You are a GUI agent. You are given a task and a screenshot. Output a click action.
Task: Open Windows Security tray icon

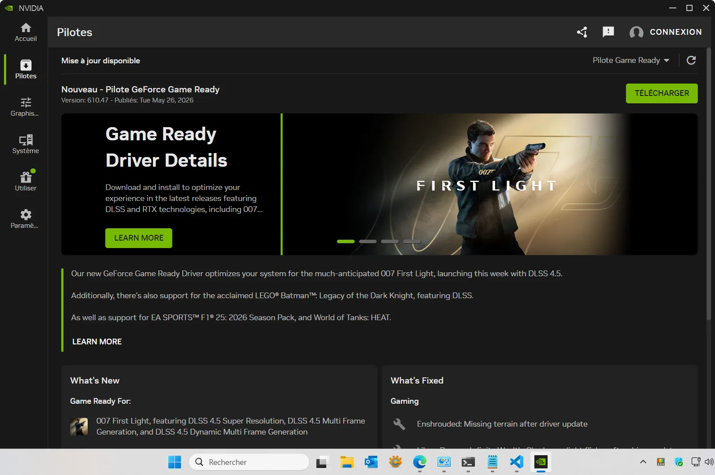[679, 462]
